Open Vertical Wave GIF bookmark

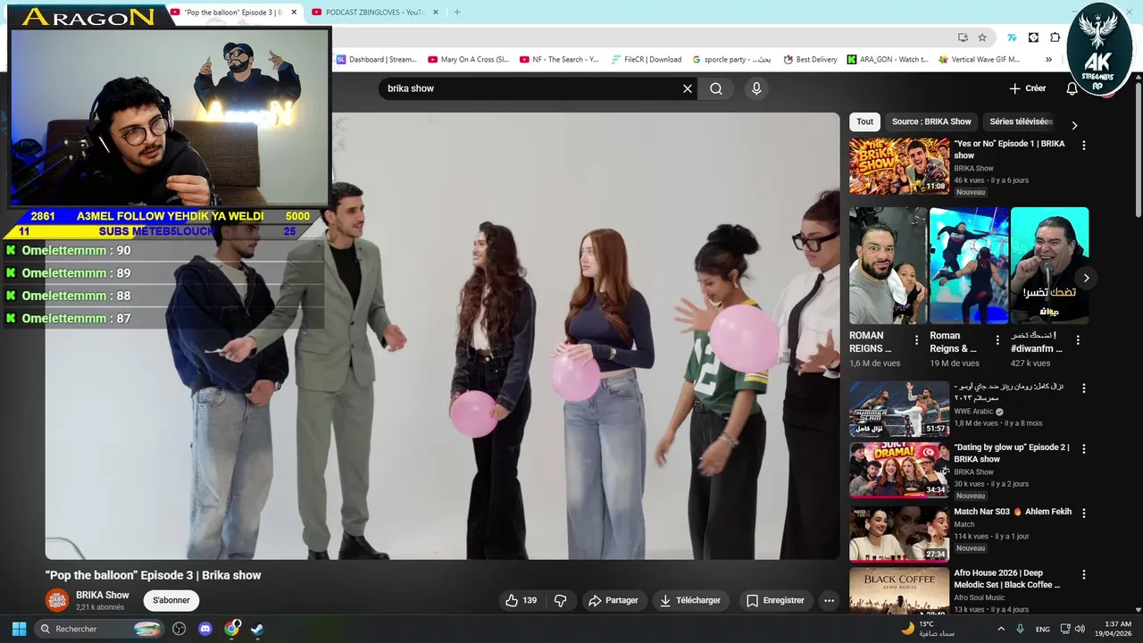pos(980,60)
